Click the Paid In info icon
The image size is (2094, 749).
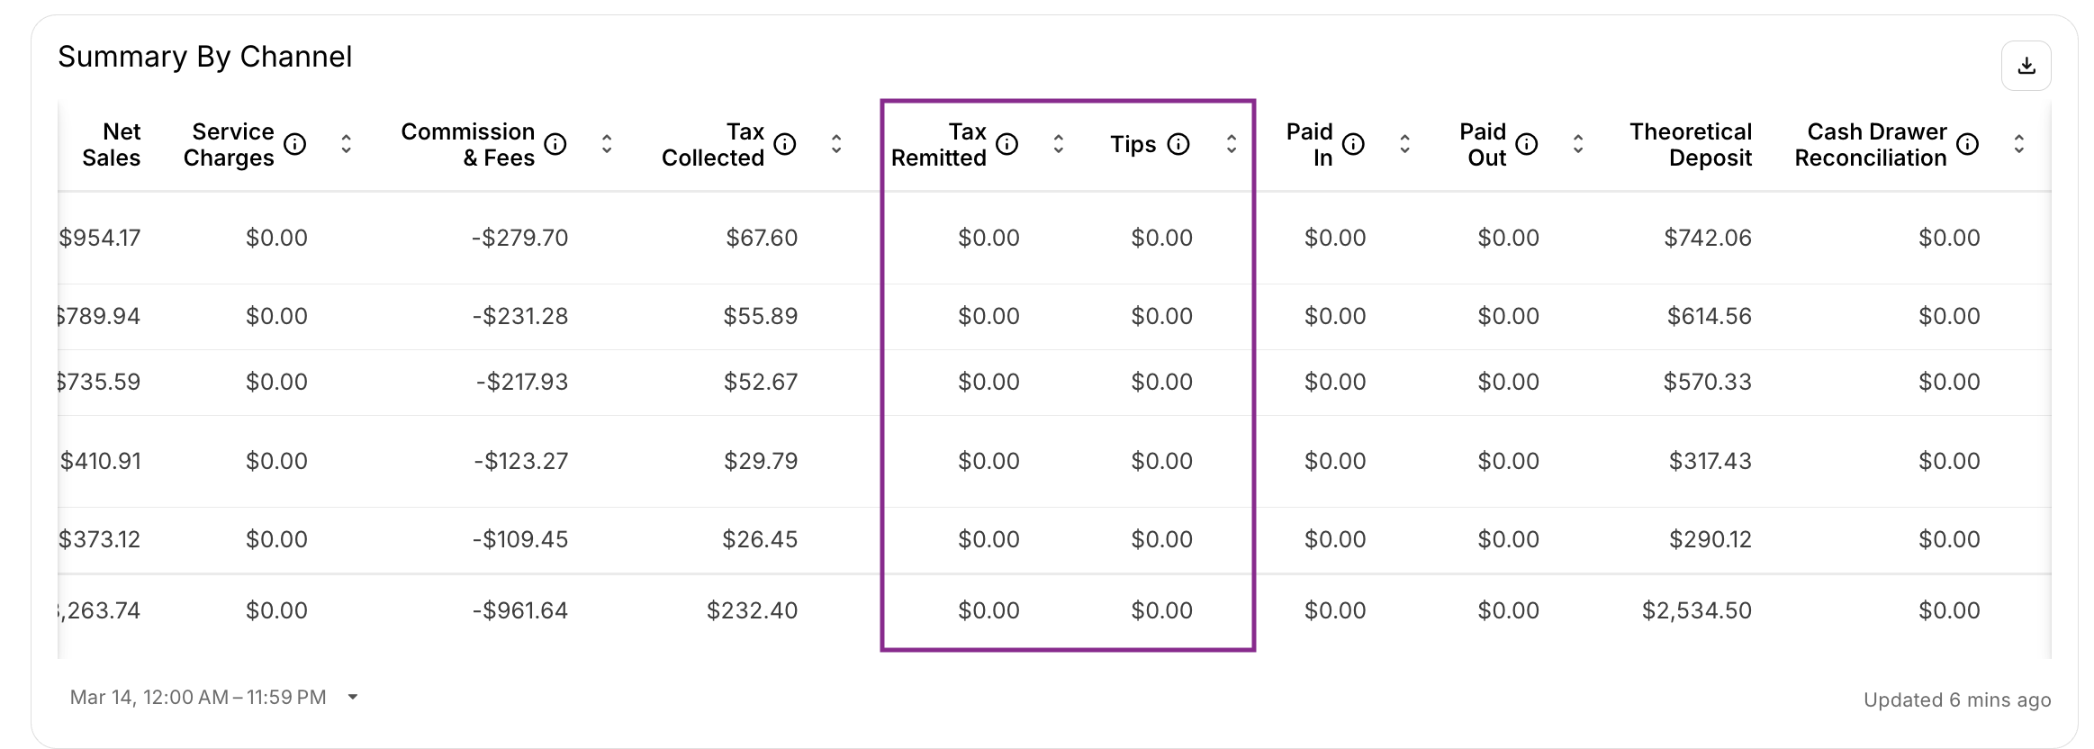pyautogui.click(x=1353, y=144)
